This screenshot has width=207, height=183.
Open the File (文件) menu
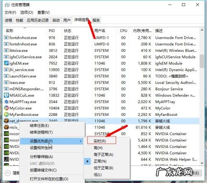coord(10,13)
